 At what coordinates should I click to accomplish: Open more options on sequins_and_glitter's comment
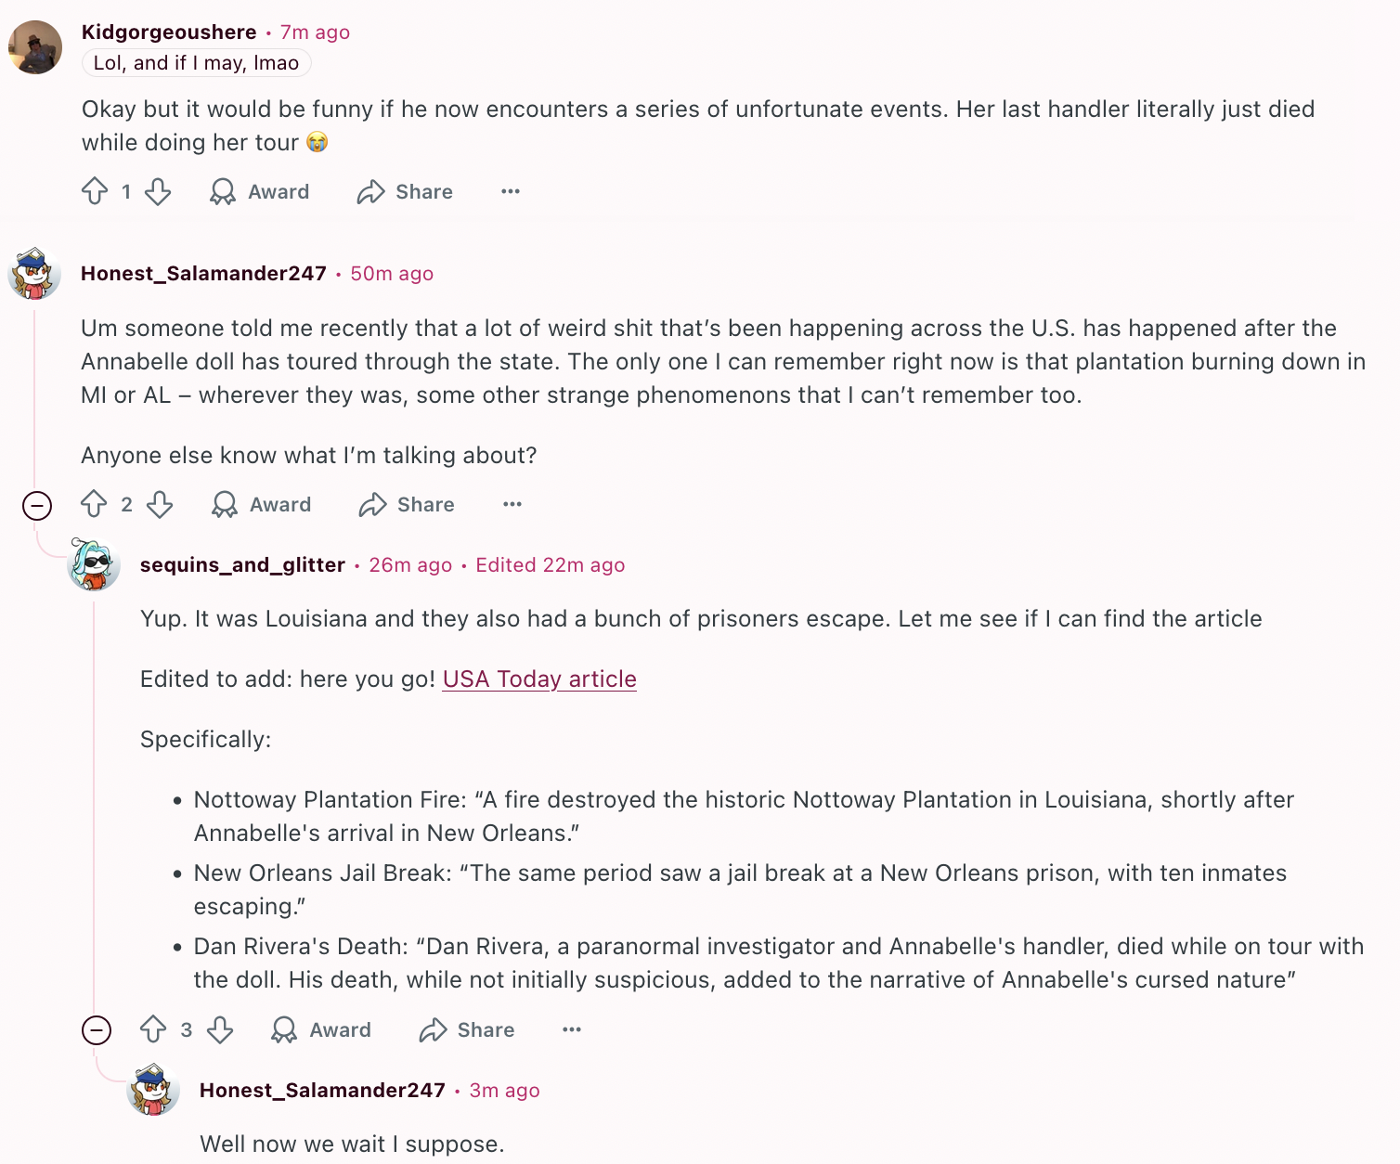tap(572, 1029)
